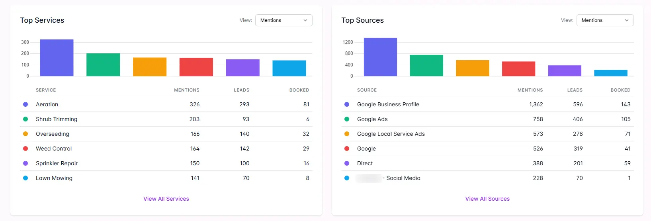651x221 pixels.
Task: Open the Top Services view dropdown
Action: (x=283, y=20)
